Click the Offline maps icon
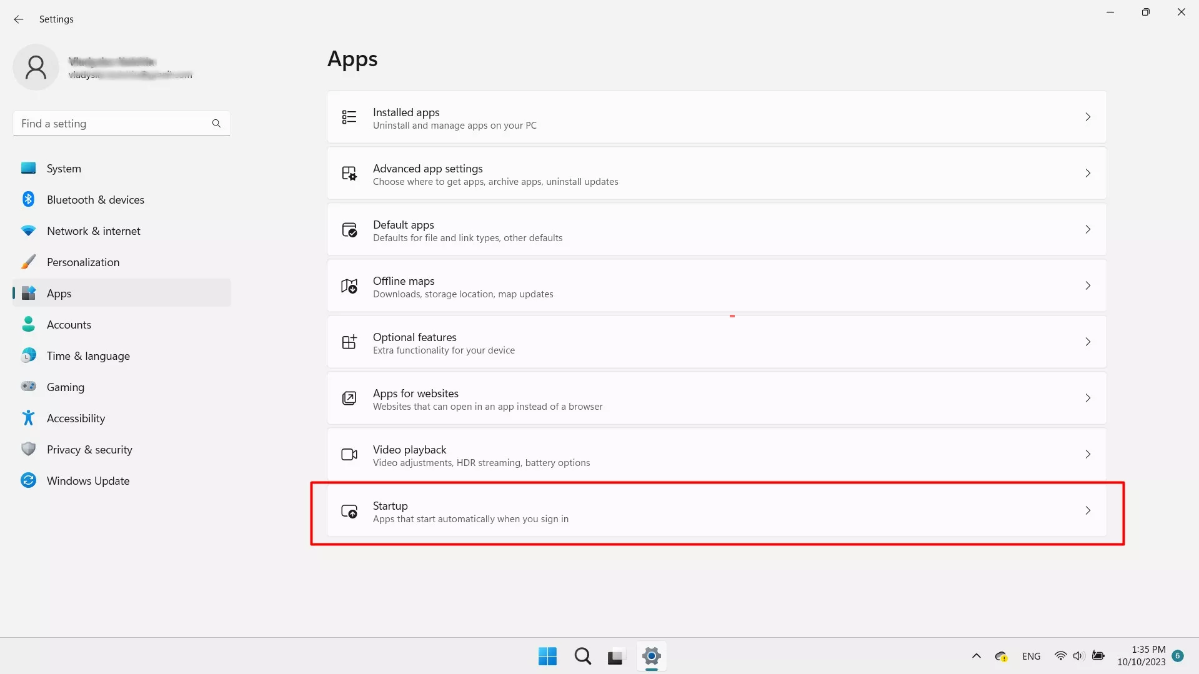 coord(349,286)
